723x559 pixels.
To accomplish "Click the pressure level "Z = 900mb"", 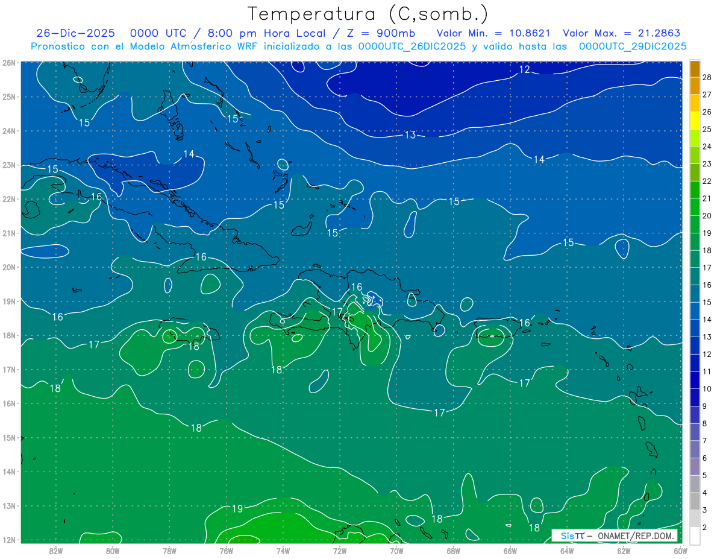I will 381,33.
